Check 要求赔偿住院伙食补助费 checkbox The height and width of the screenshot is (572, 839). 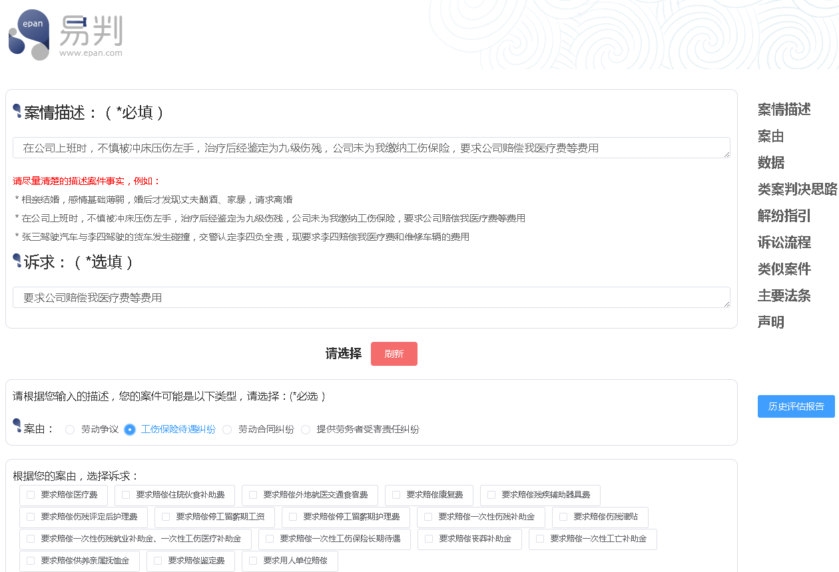pyautogui.click(x=126, y=495)
